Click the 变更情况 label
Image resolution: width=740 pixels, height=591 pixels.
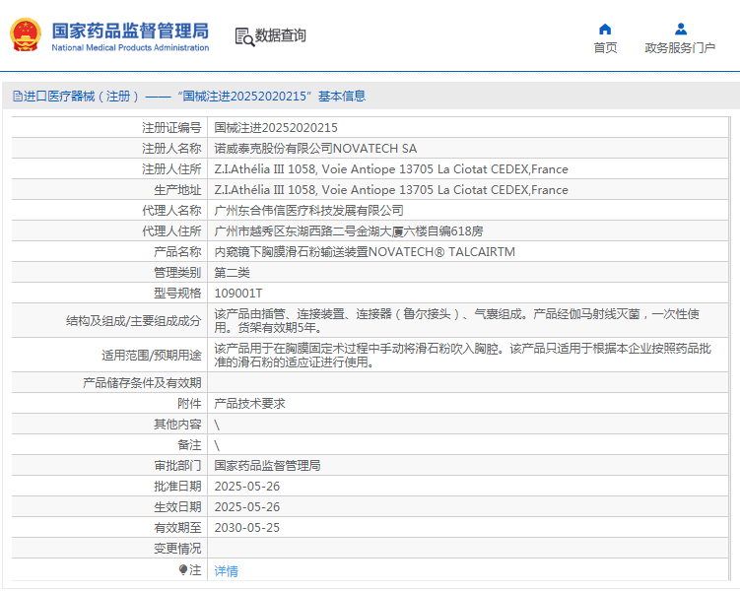coord(177,549)
